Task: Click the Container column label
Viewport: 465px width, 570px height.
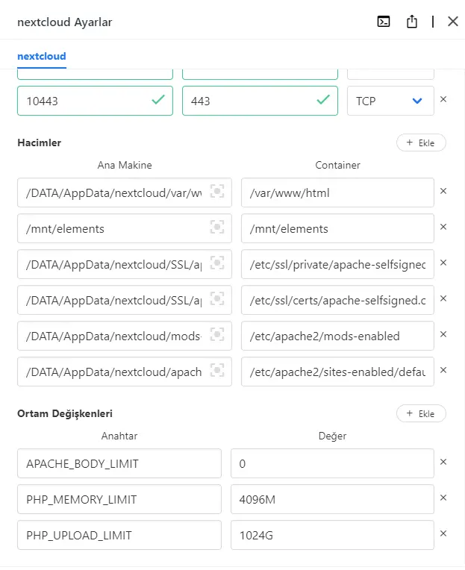Action: click(338, 165)
